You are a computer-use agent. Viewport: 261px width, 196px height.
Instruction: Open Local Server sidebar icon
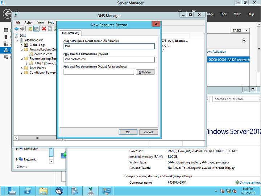pyautogui.click(x=6, y=37)
